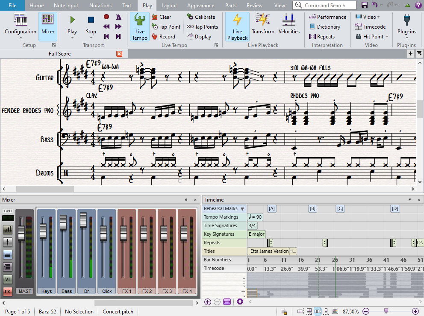Switch to the Notations ribbon tab
Image resolution: width=424 pixels, height=316 pixels.
(100, 6)
